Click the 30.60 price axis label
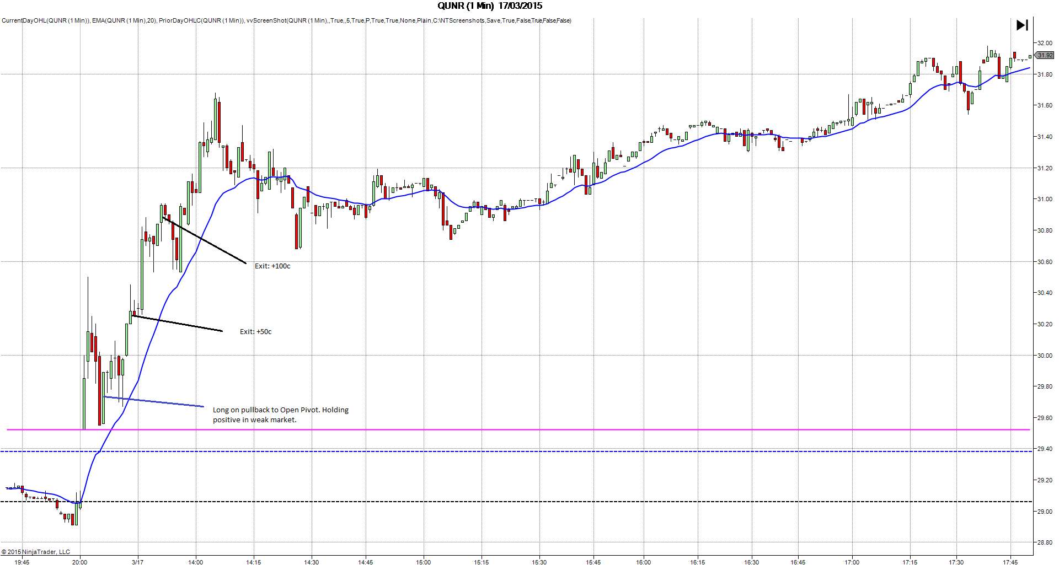Image resolution: width=1059 pixels, height=570 pixels. [x=1045, y=262]
